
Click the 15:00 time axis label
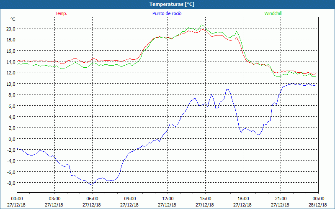205,199
